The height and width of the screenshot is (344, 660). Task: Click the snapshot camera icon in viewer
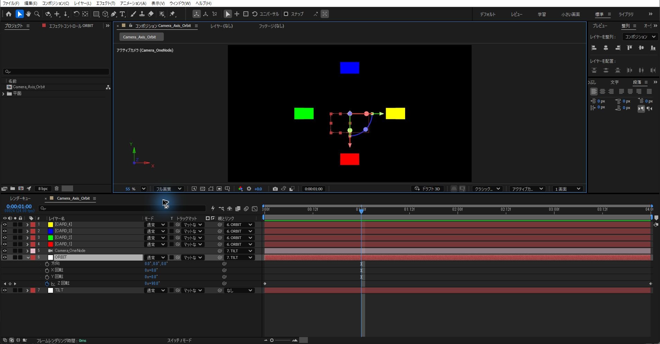pos(275,189)
